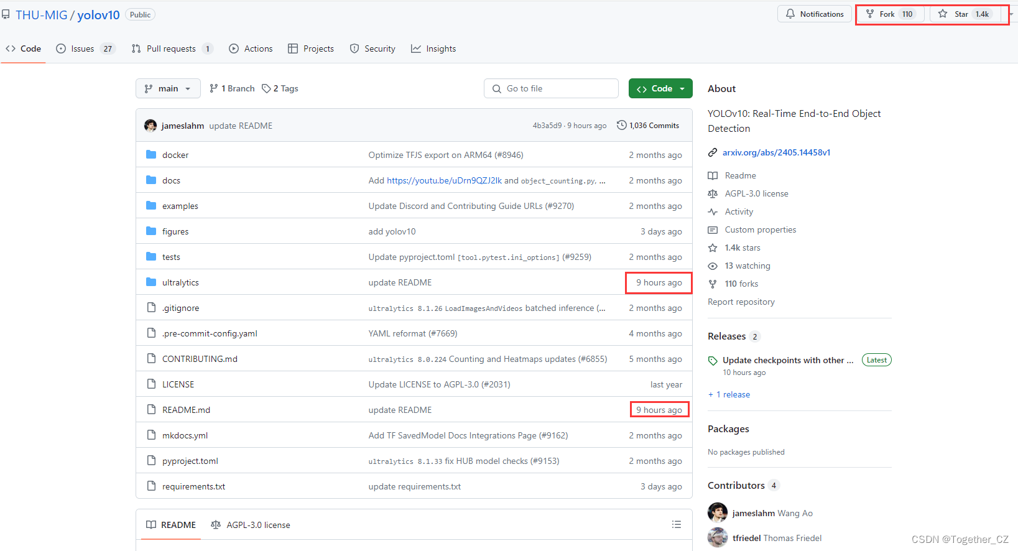This screenshot has height=551, width=1018.
Task: Click the mkdocs.yml file icon
Action: tap(151, 435)
